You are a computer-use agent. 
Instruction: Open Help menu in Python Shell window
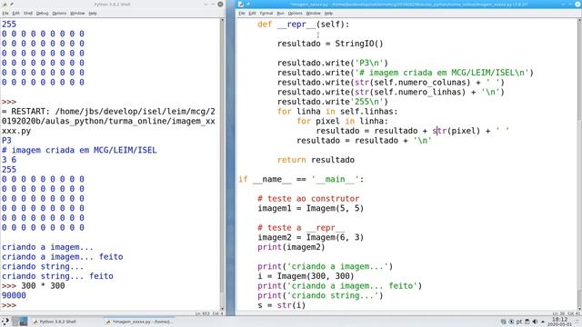point(93,13)
